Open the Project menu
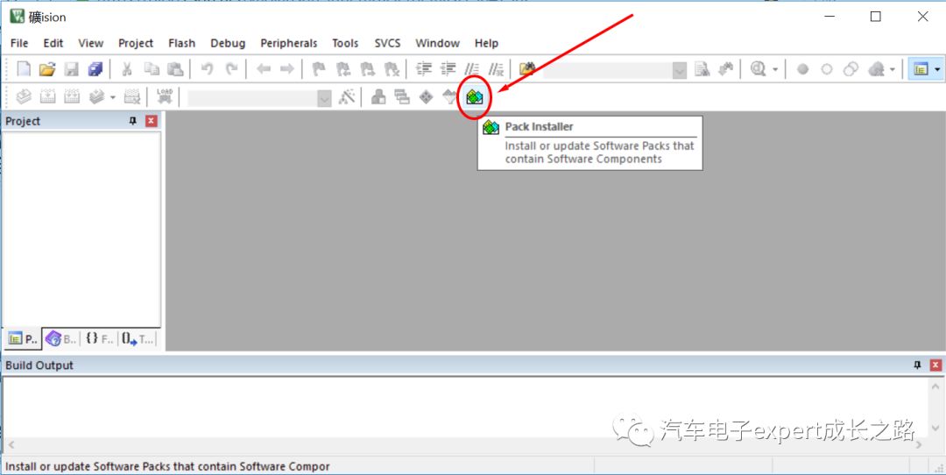Viewport: 946px width, 475px height. (136, 43)
